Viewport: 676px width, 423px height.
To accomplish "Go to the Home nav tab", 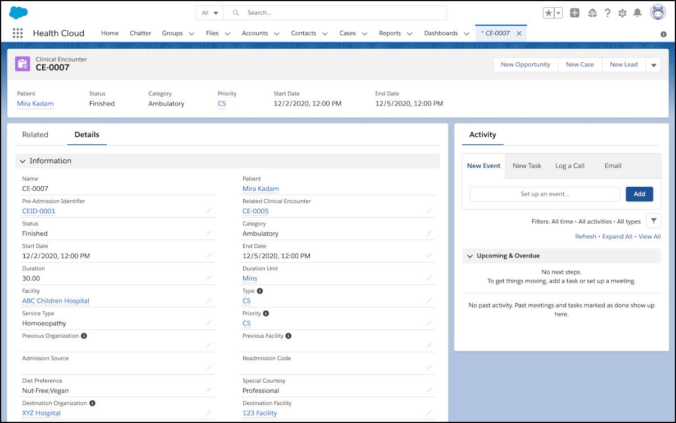I will (x=109, y=33).
